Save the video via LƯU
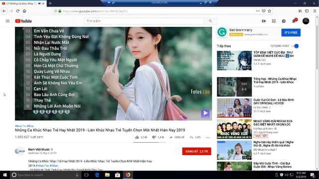Viewport: 319px width, 179px height. coord(195,137)
